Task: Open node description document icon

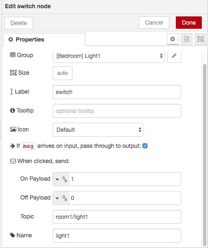Action: click(x=187, y=39)
